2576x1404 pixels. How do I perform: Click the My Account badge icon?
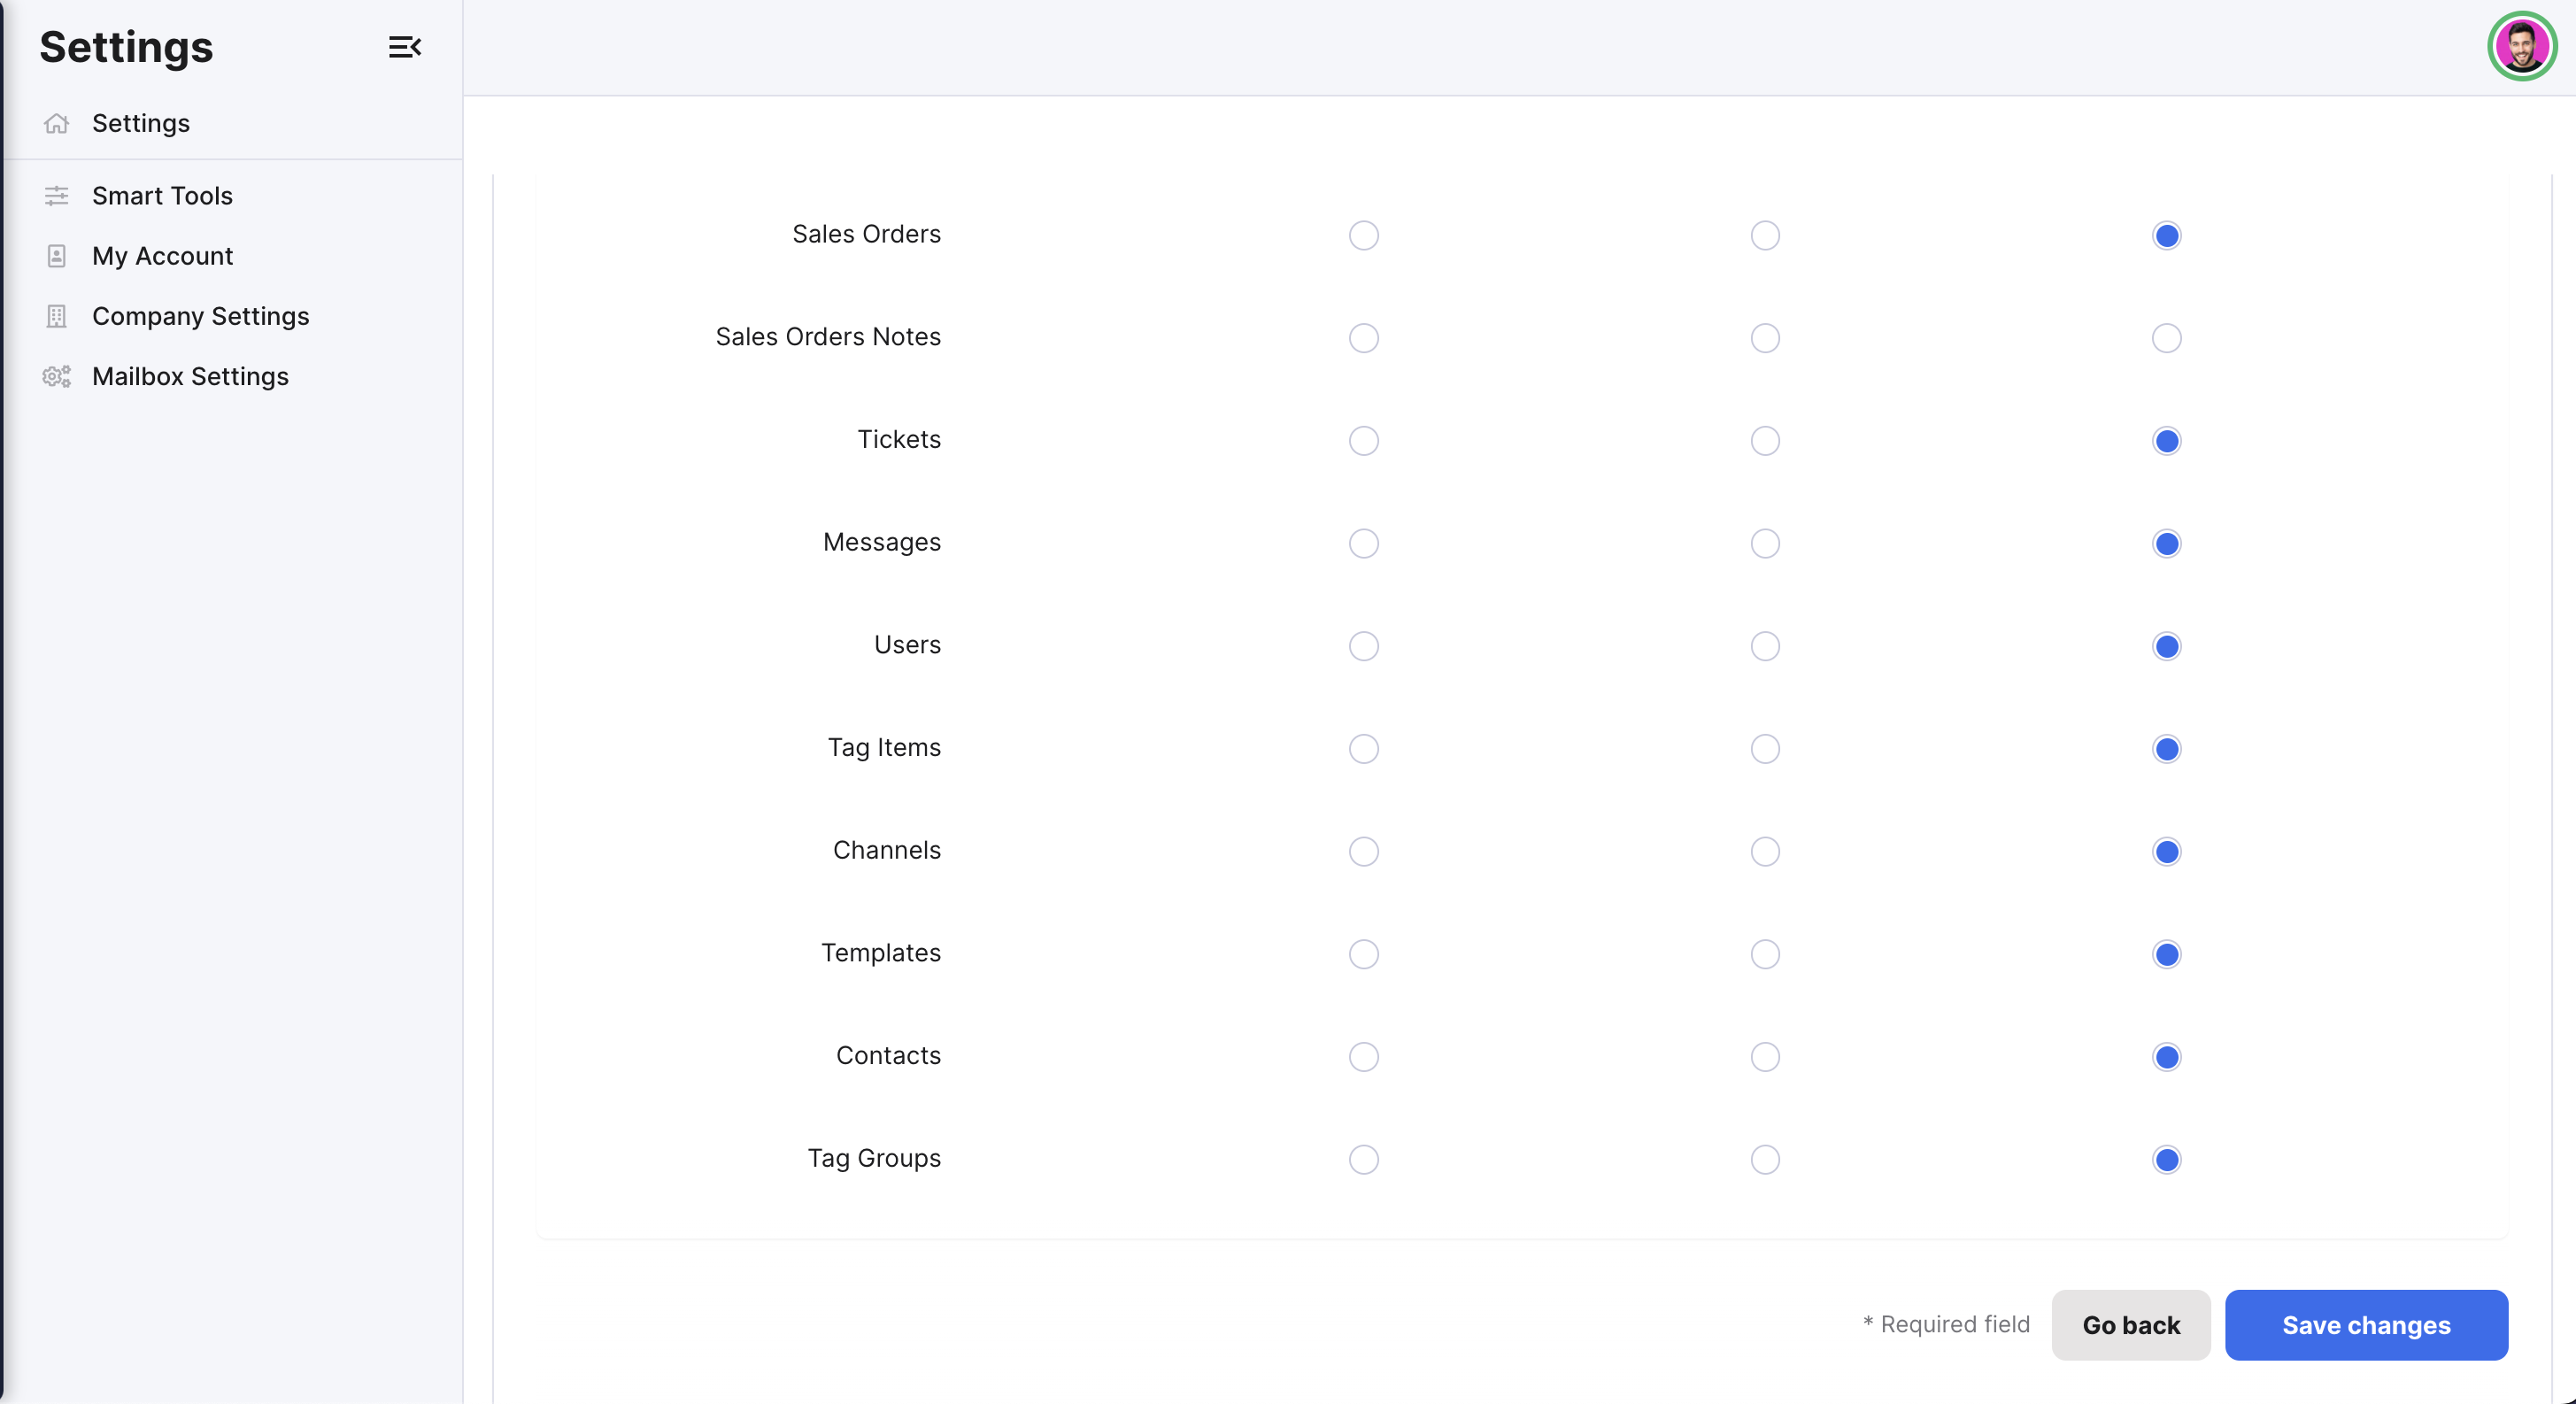coord(57,256)
